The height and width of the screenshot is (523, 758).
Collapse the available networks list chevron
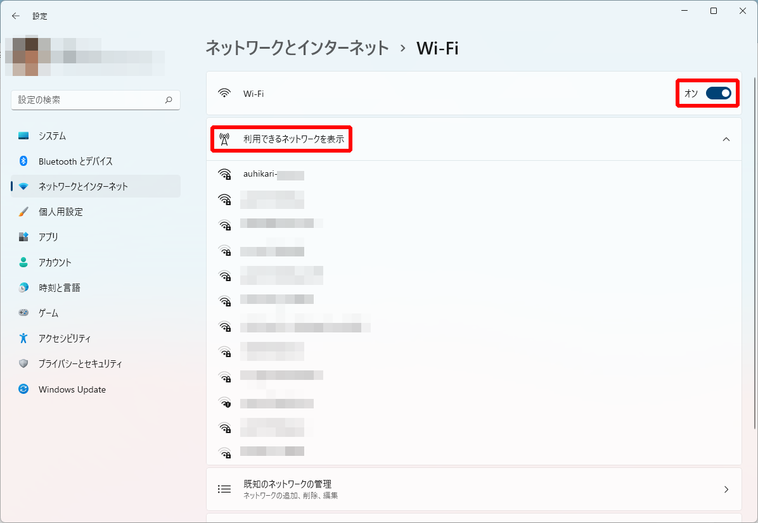(726, 139)
